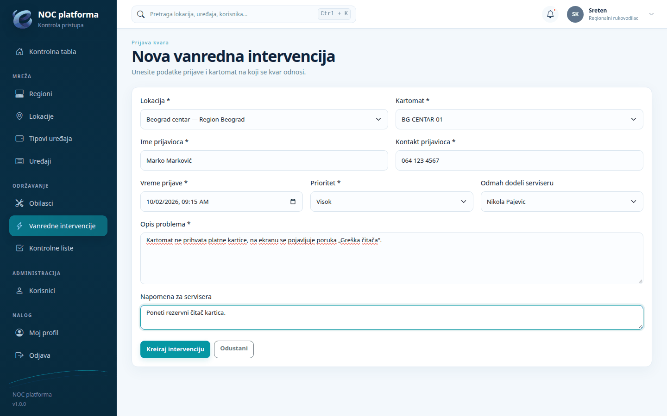Focus the Kontakt prijavioca field
The image size is (667, 416).
[519, 160]
